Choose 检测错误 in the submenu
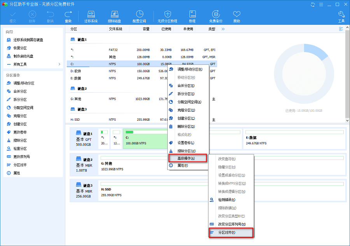This screenshot has width=350, height=246. (x=227, y=200)
